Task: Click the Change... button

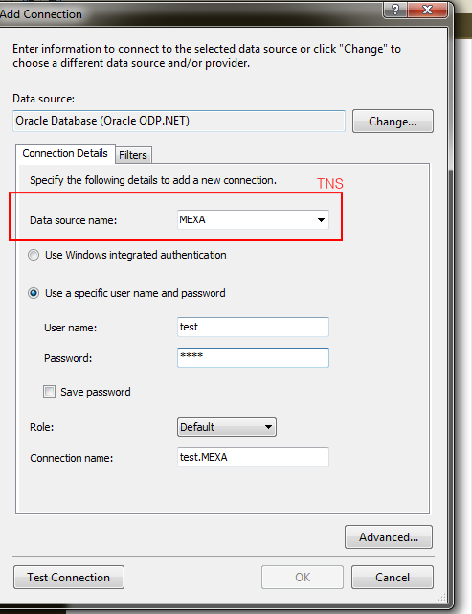Action: [x=393, y=122]
